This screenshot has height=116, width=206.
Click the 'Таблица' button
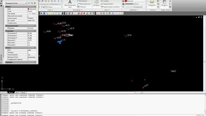click(81, 7)
